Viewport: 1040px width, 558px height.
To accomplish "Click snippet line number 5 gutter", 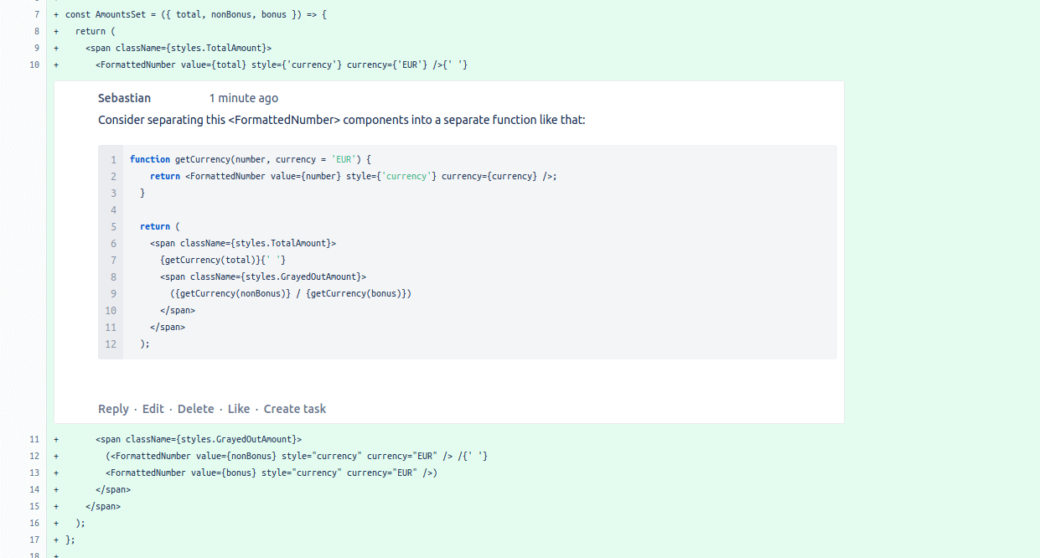I will pos(113,226).
